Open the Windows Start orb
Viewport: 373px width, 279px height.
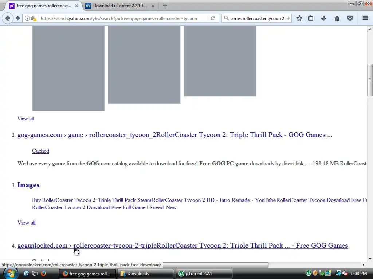11,274
